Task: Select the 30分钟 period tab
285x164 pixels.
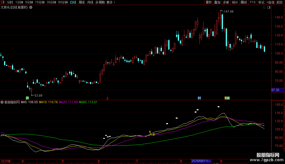Action: pos(51,2)
